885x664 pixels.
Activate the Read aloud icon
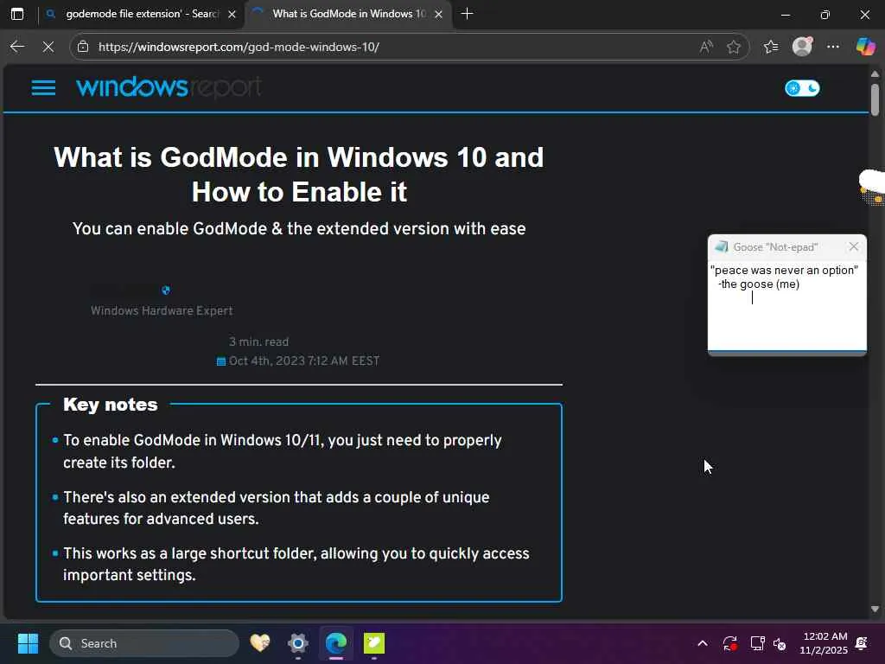706,47
